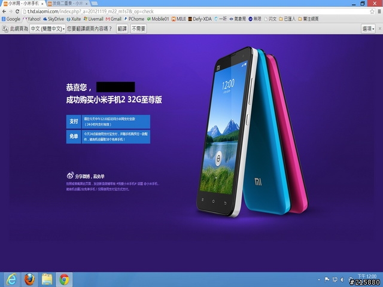Click the volume speaker tray icon
Viewport: 383px width, 287px height.
point(342,279)
